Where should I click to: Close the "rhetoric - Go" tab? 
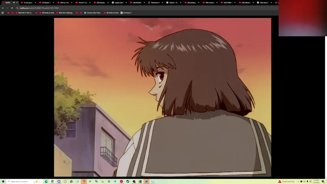tap(180, 3)
